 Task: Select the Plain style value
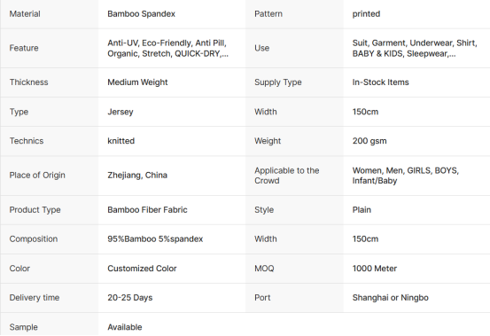362,210
